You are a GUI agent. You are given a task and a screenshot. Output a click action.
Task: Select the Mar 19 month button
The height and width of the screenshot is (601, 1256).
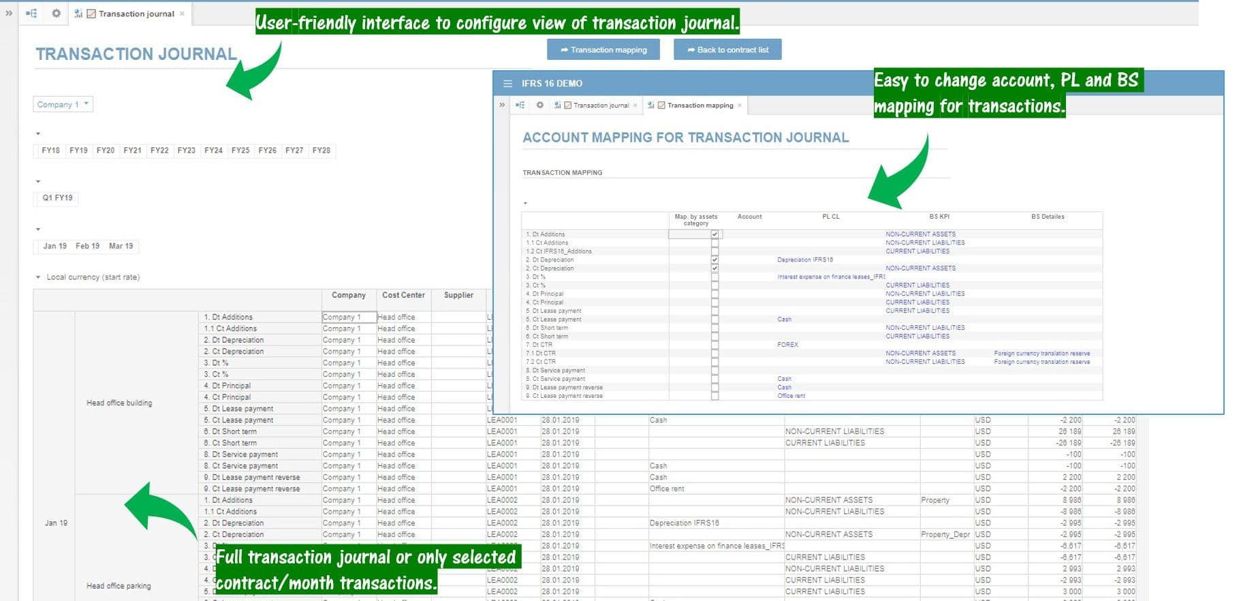(x=121, y=246)
